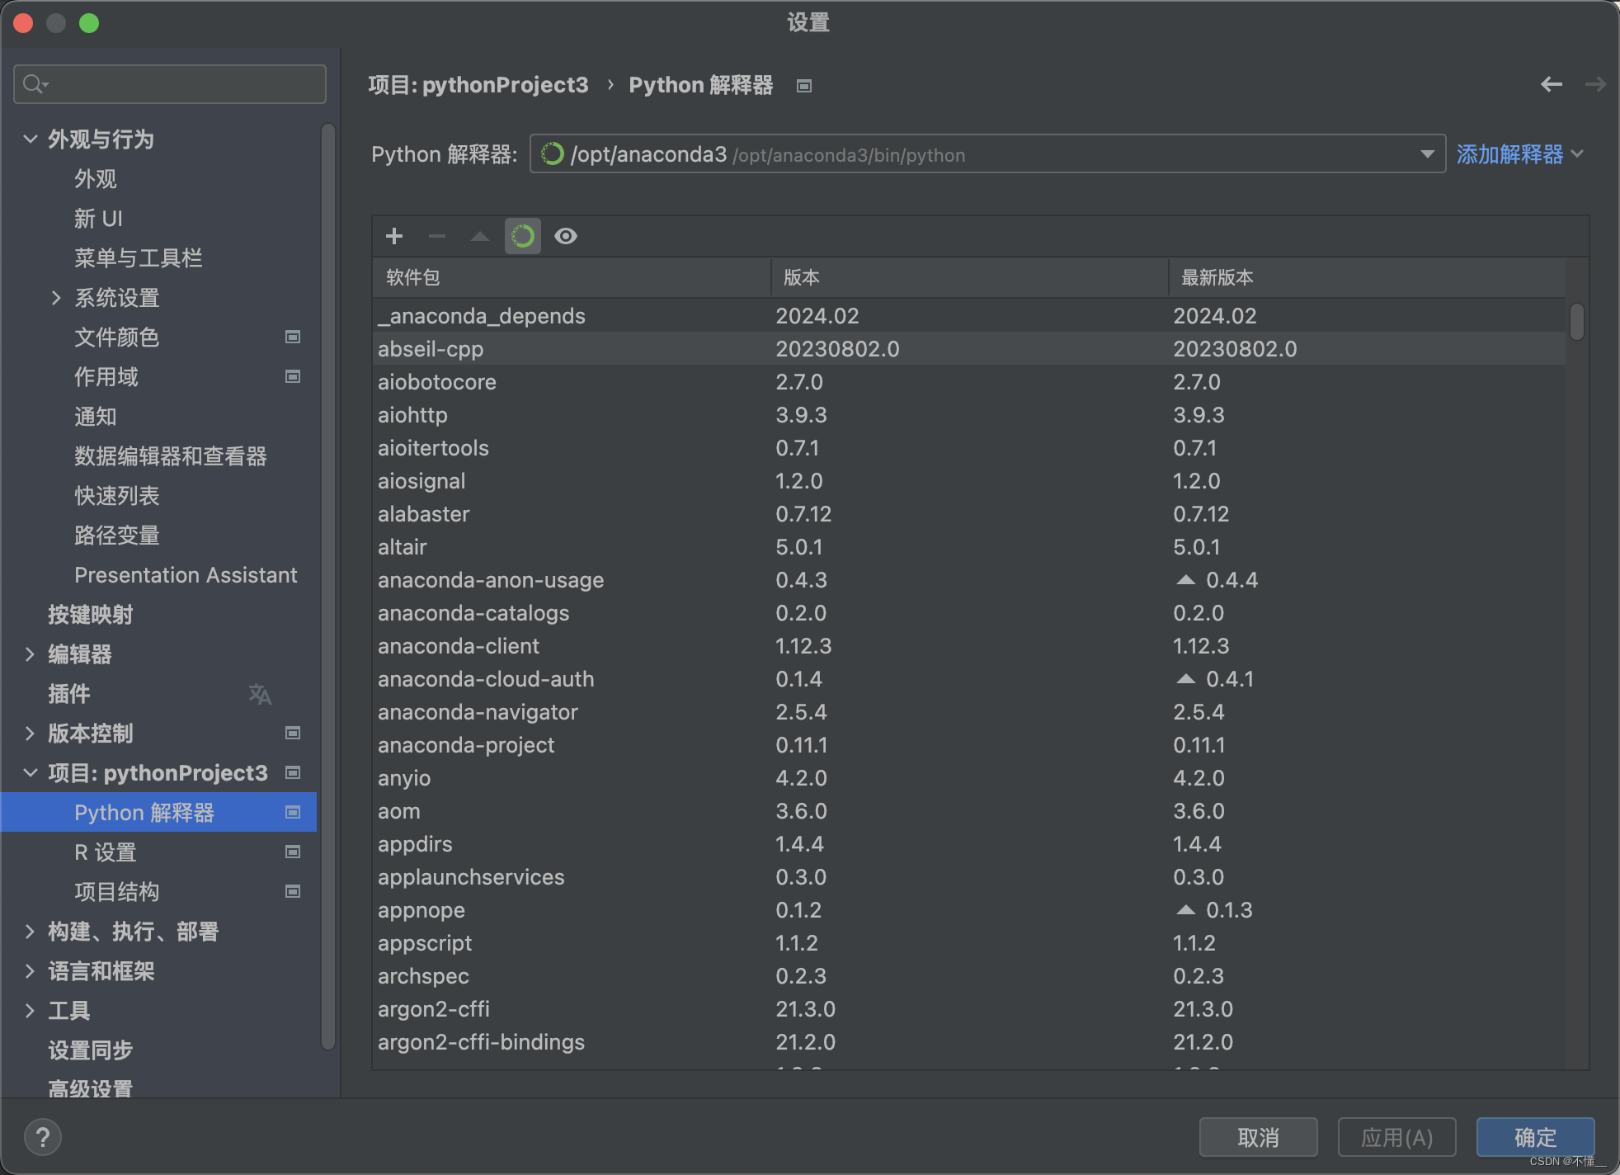The image size is (1620, 1175).
Task: Install a new package using the plus icon
Action: coord(394,236)
